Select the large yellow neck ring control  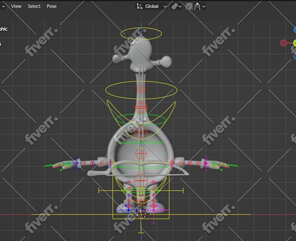(x=141, y=90)
